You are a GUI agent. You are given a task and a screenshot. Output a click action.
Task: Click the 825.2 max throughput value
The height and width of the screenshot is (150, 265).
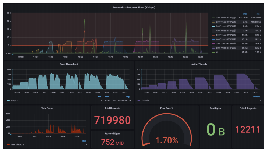click(107, 100)
